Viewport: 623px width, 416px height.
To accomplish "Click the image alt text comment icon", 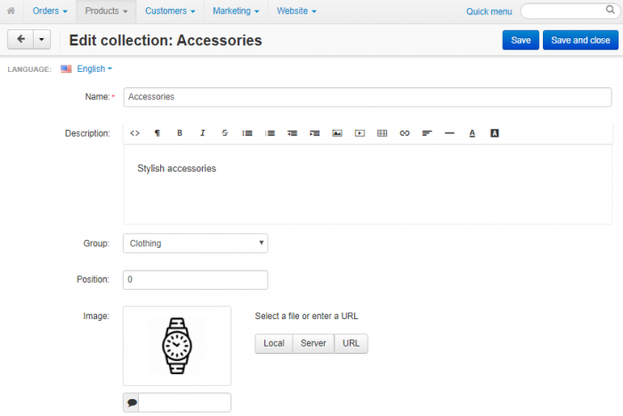I will pyautogui.click(x=132, y=403).
